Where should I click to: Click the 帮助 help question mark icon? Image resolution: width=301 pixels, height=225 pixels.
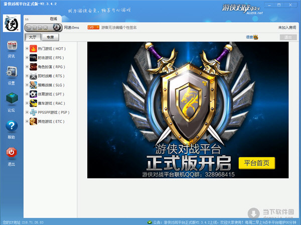12,126
